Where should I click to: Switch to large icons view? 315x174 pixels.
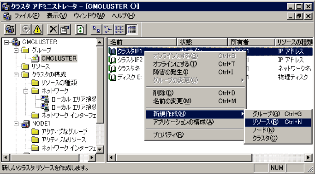[96, 29]
